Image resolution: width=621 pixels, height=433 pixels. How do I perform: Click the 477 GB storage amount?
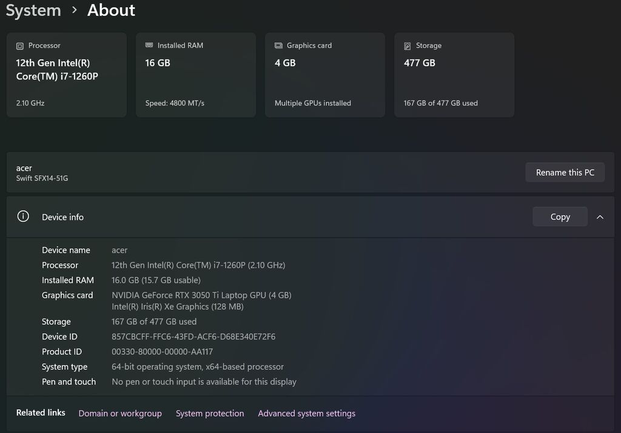420,63
